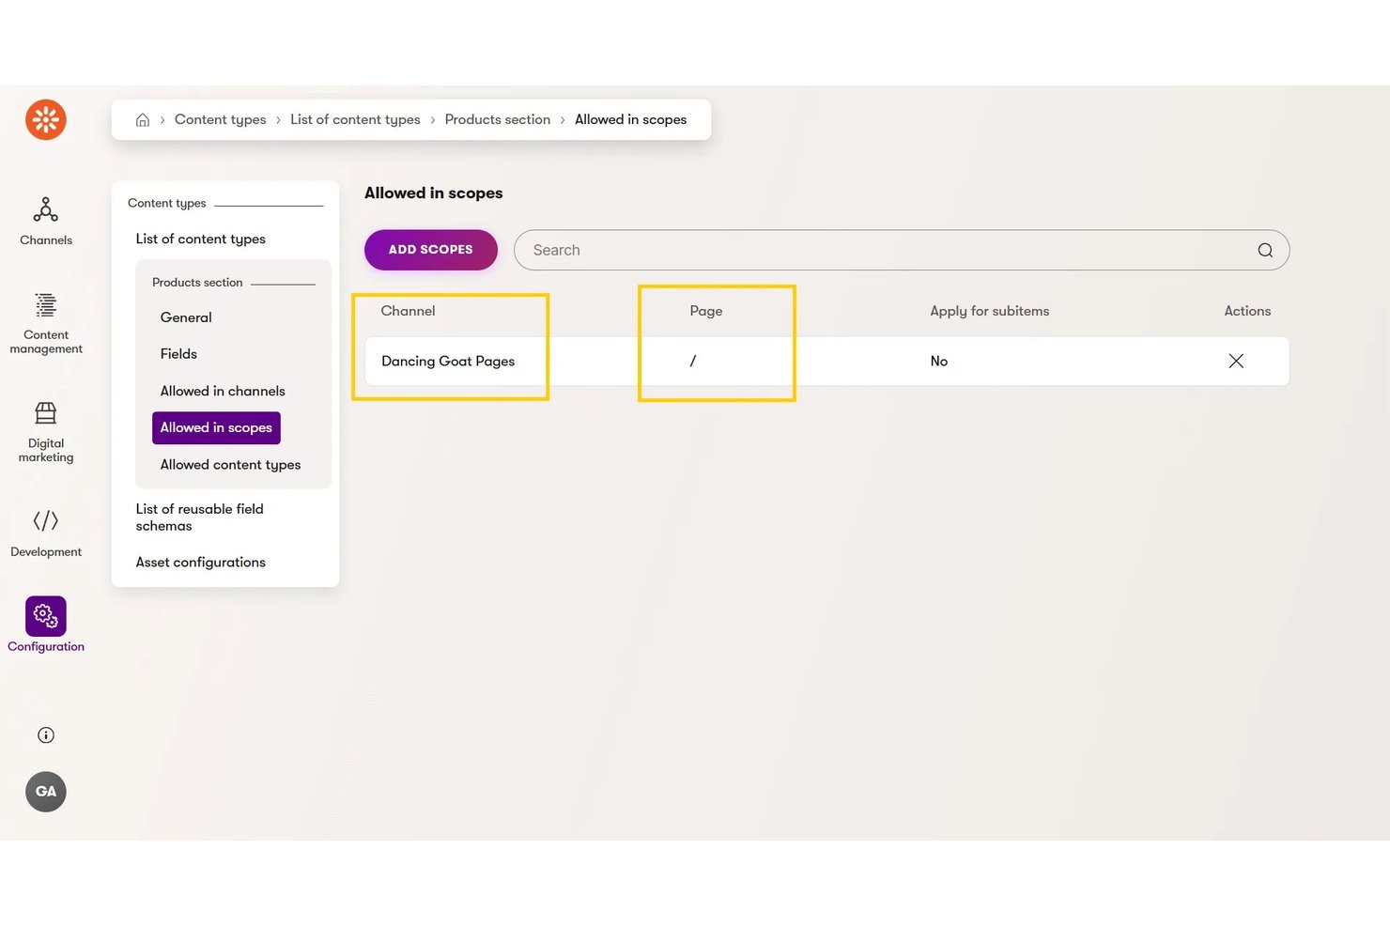Click the Dancing Goat Pages cell

[448, 362]
